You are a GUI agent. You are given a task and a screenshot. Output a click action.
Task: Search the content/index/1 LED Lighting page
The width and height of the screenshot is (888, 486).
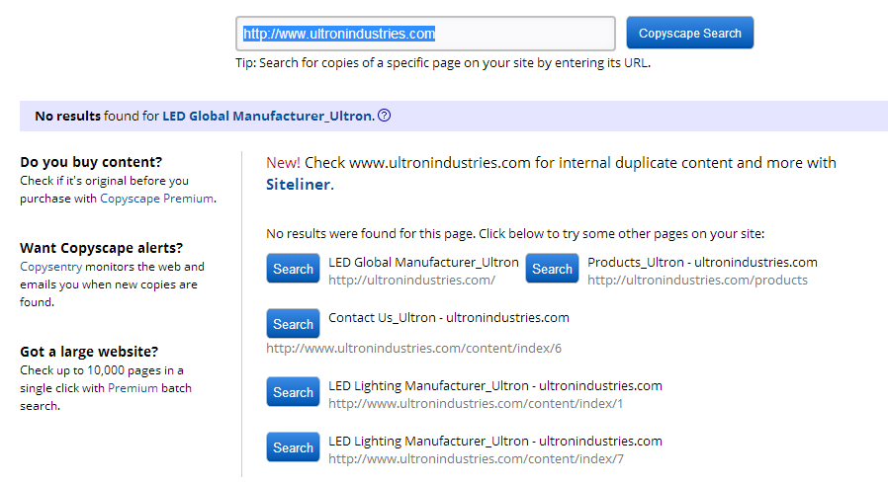pos(293,391)
